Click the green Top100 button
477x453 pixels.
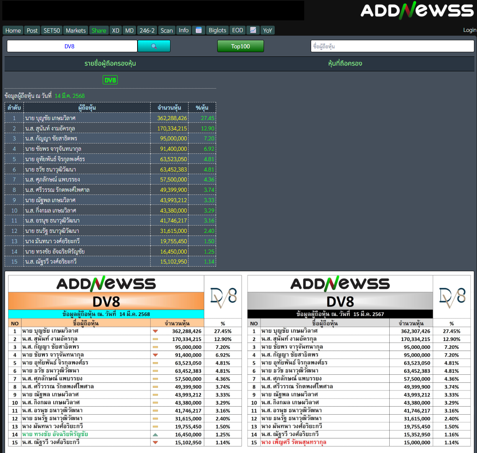click(241, 46)
